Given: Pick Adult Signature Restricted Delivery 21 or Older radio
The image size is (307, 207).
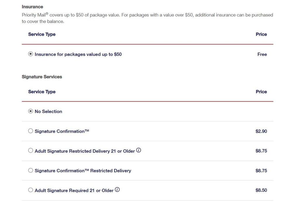Looking at the screenshot, I should 31,150.
